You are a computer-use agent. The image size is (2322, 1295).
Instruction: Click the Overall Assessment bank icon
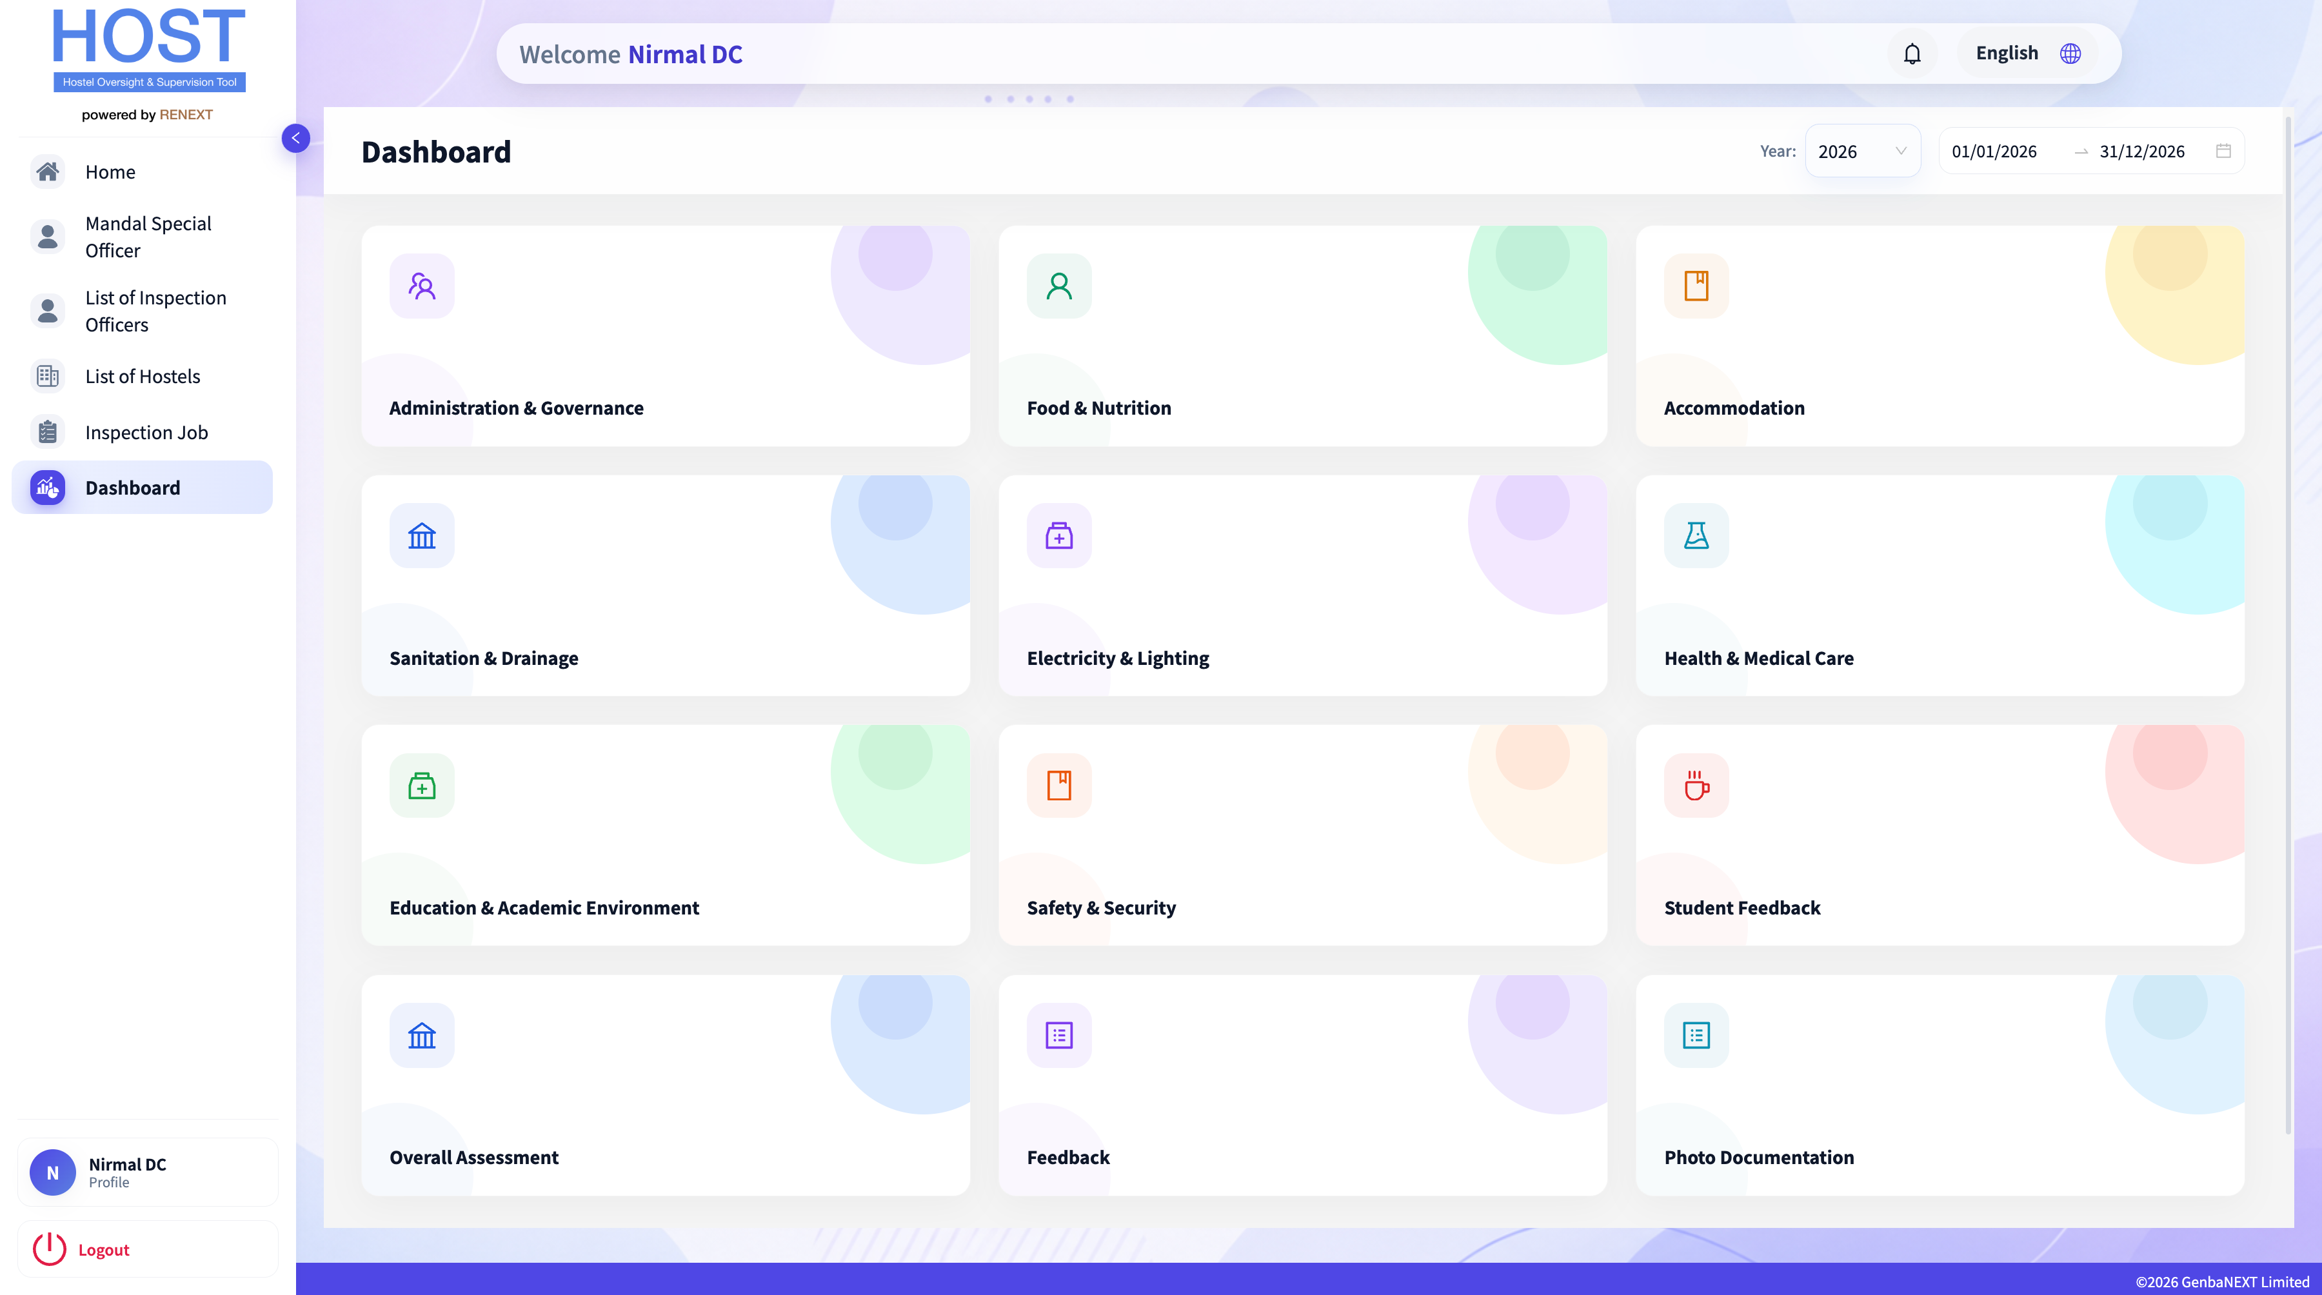pyautogui.click(x=422, y=1036)
